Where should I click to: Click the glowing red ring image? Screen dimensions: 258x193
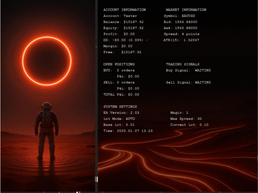47,61
